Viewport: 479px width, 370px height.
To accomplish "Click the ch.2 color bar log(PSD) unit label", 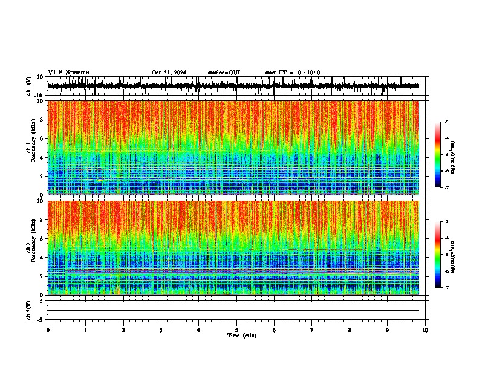I will (x=453, y=257).
